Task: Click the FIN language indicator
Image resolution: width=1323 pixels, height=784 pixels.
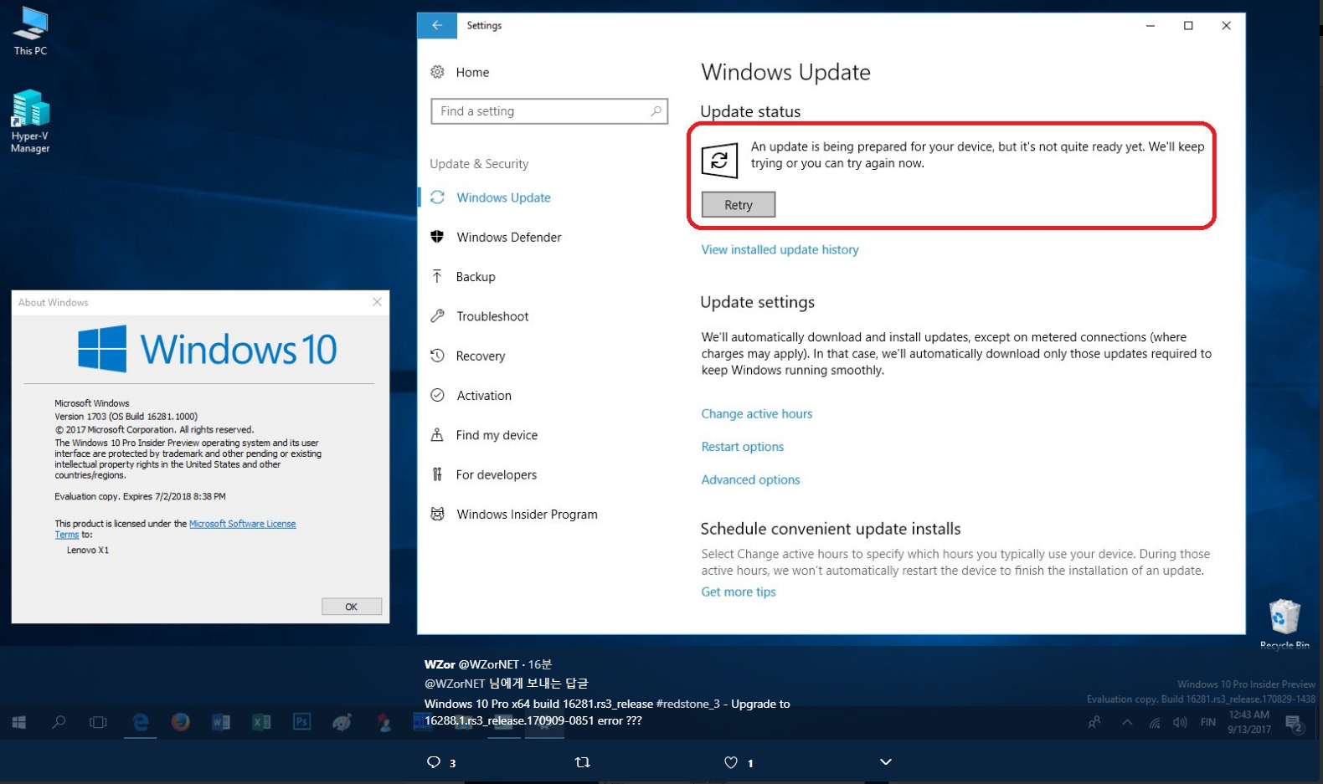Action: pyautogui.click(x=1207, y=722)
